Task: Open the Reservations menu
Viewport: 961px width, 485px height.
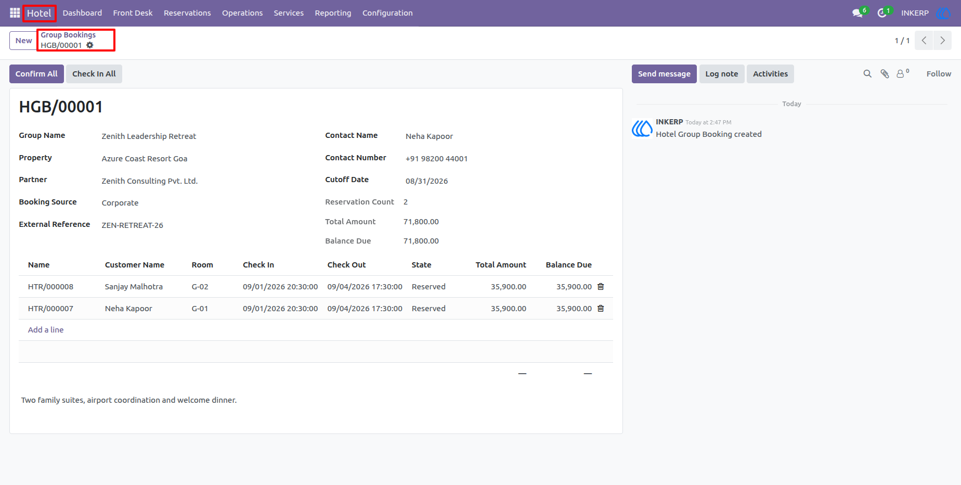Action: pyautogui.click(x=187, y=13)
